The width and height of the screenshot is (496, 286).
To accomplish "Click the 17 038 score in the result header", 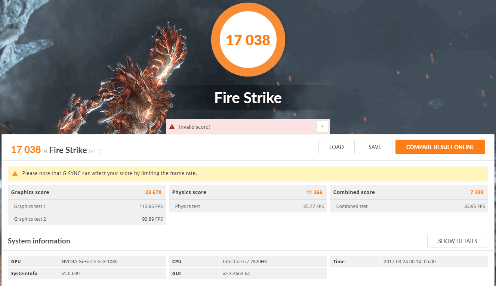I will click(26, 150).
